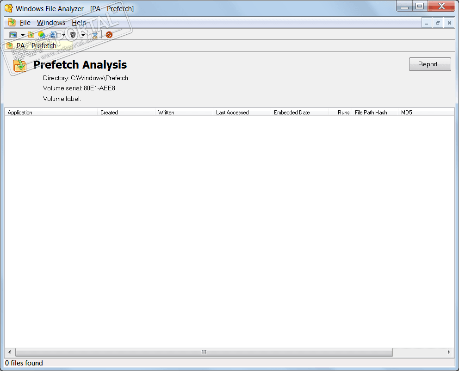This screenshot has width=459, height=371.
Task: Minimize the Windows File Analyzer window
Action: coord(404,6)
